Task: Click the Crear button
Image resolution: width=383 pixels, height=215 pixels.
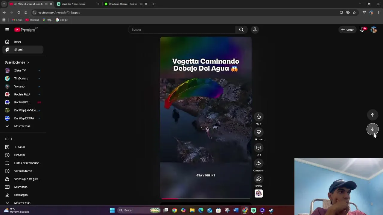Action: 347,30
